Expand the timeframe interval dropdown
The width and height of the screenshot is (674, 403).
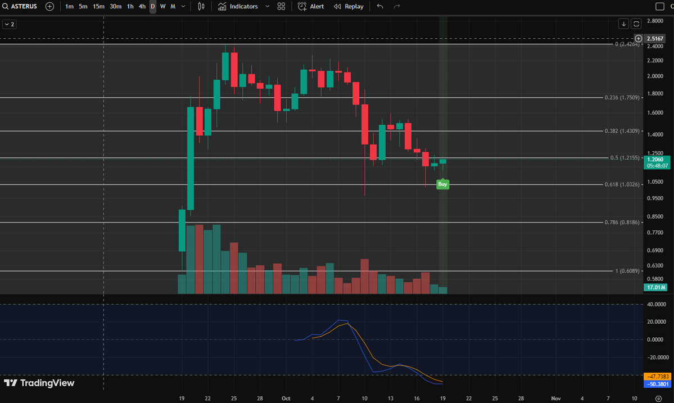point(183,6)
